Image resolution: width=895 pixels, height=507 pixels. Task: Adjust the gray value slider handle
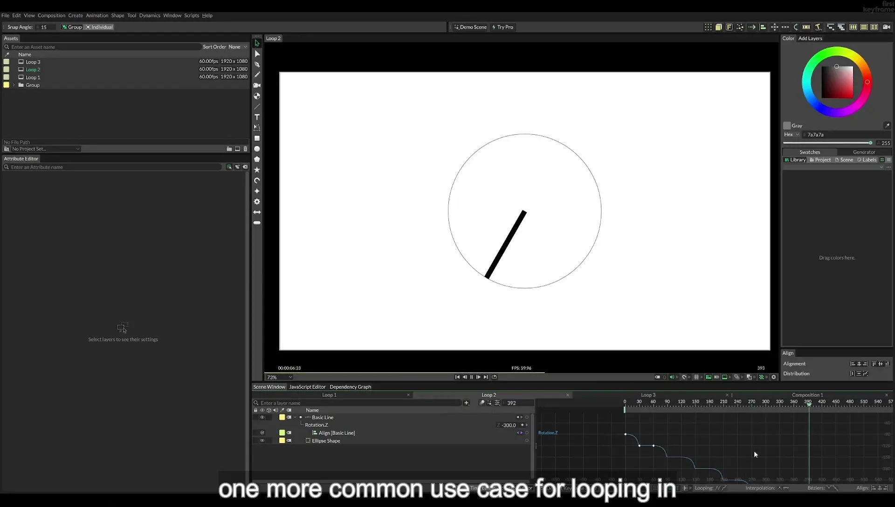click(870, 143)
